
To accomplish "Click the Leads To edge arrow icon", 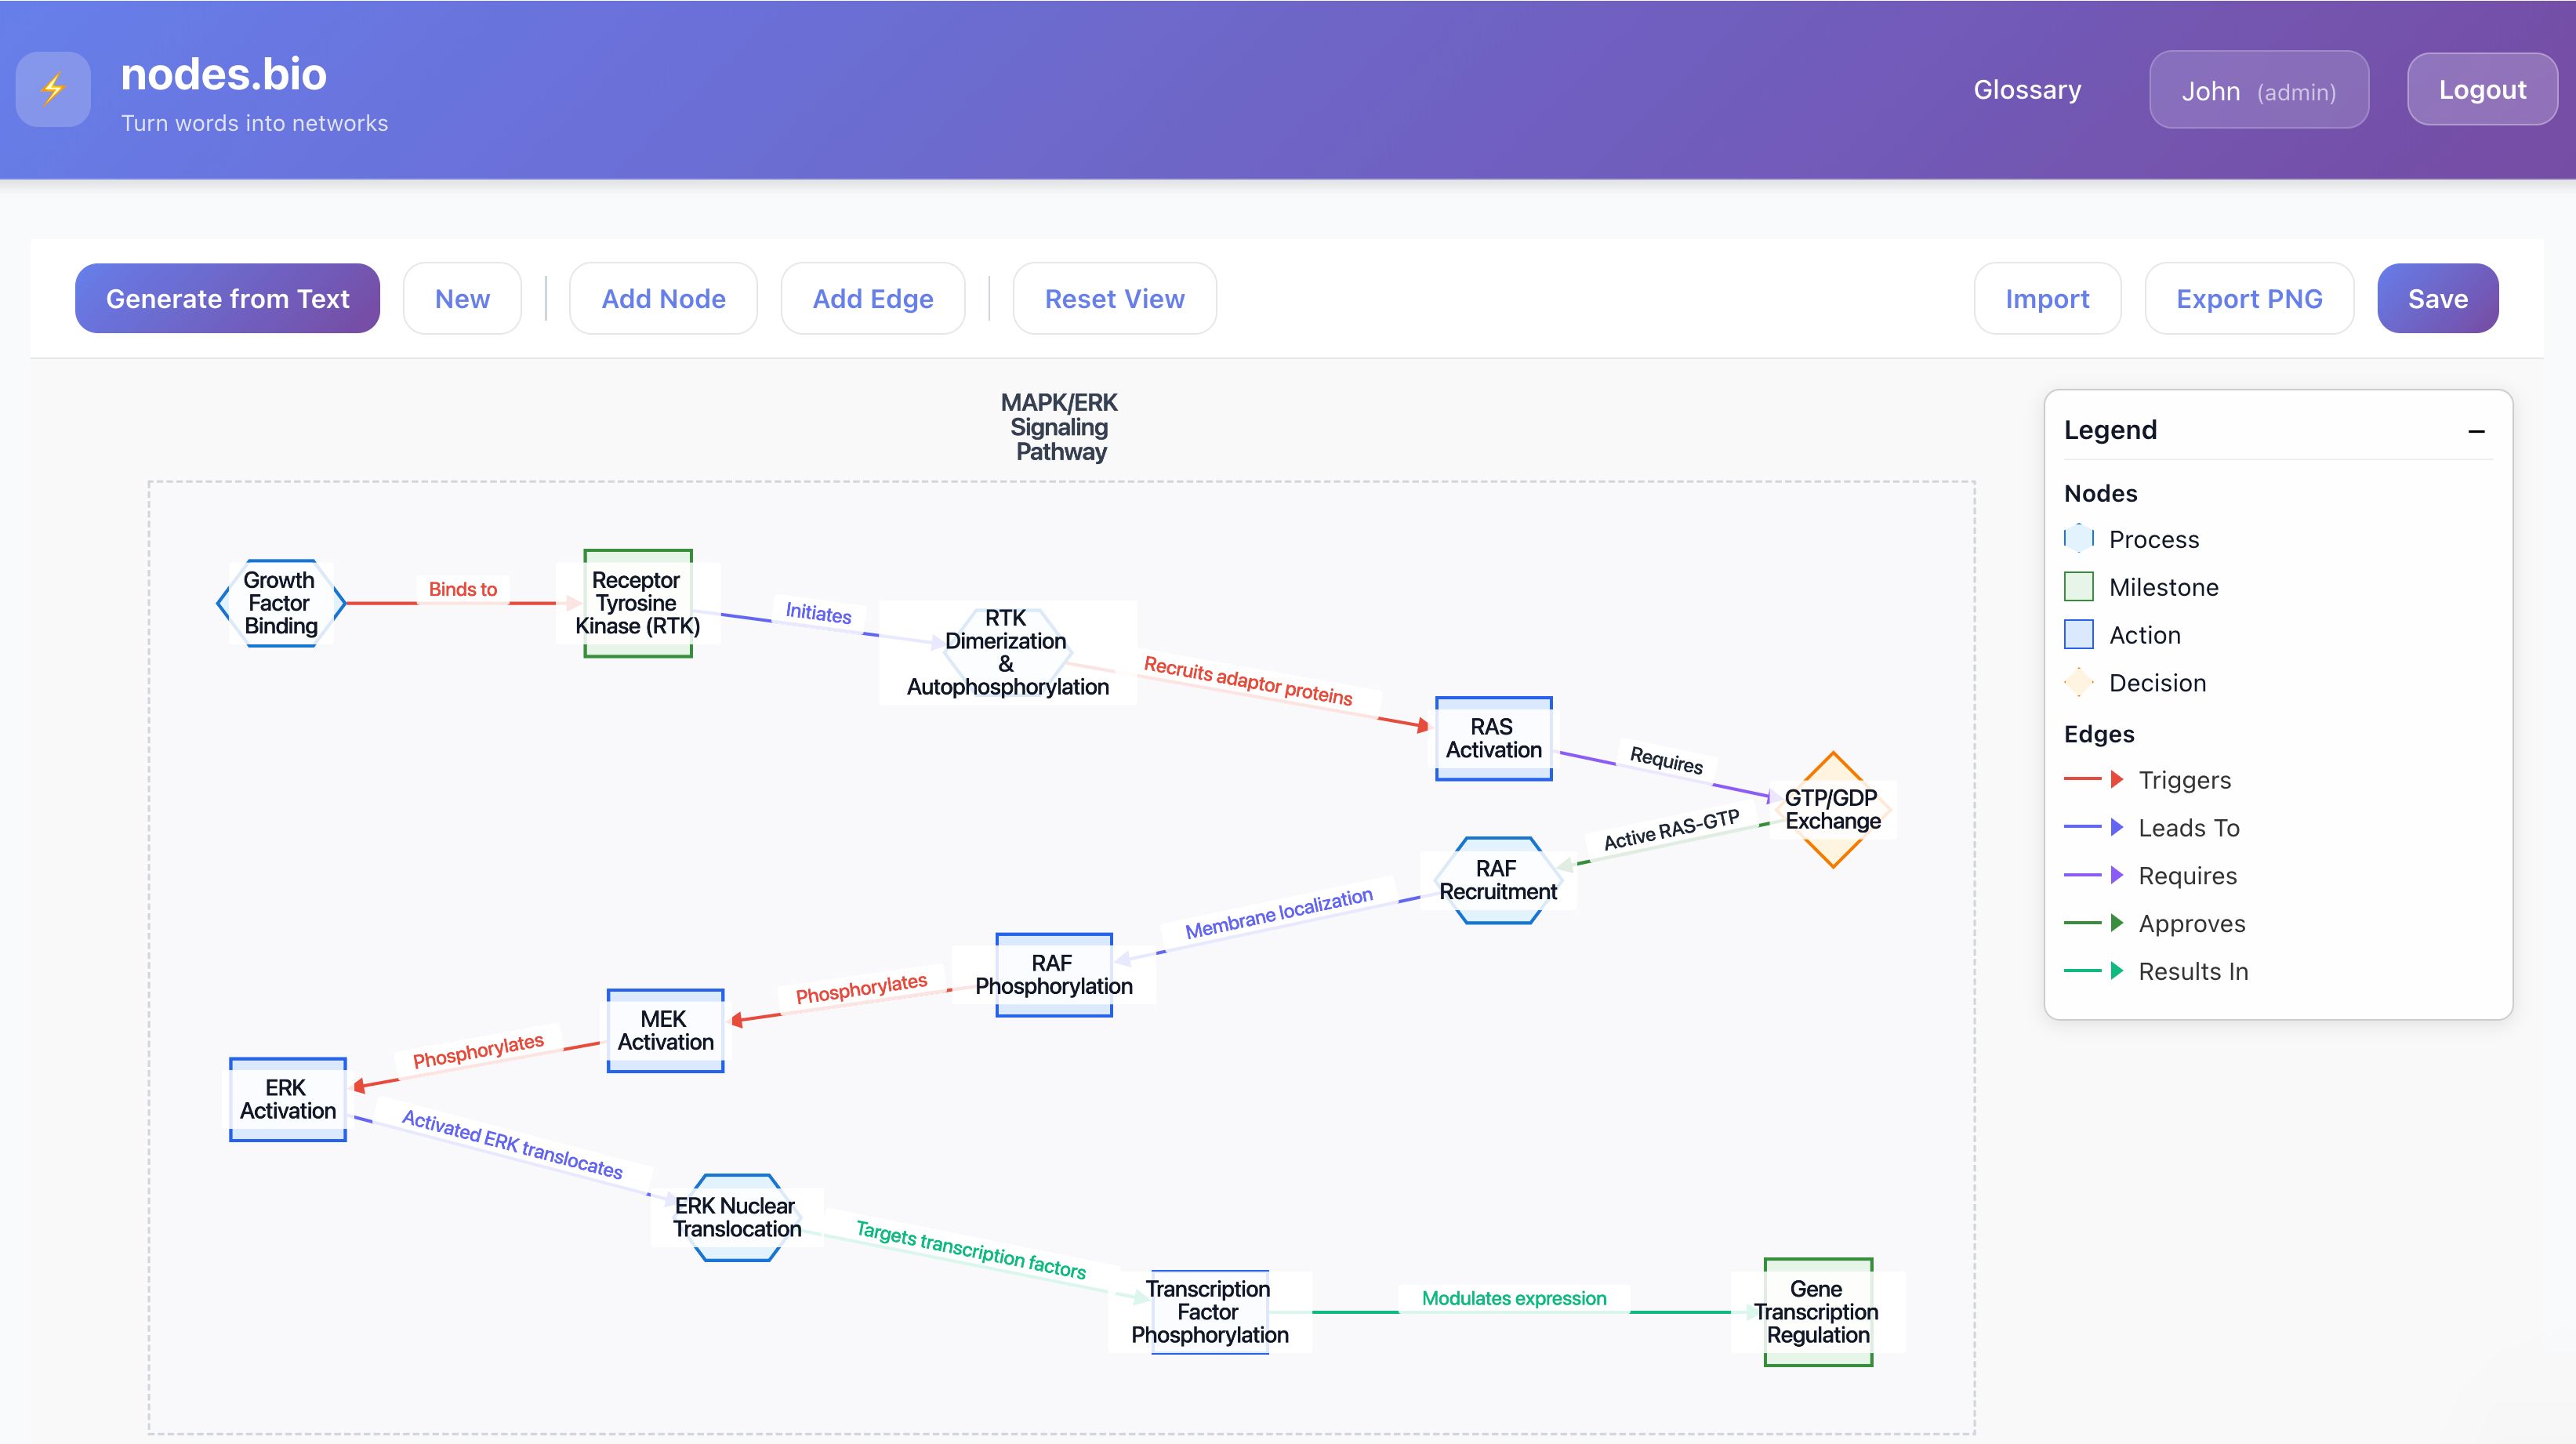I will [x=2115, y=827].
